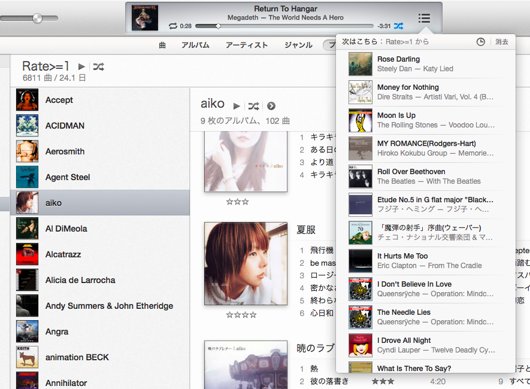The width and height of the screenshot is (530, 389).
Task: Rate first aiko album three stars
Action: pyautogui.click(x=237, y=202)
